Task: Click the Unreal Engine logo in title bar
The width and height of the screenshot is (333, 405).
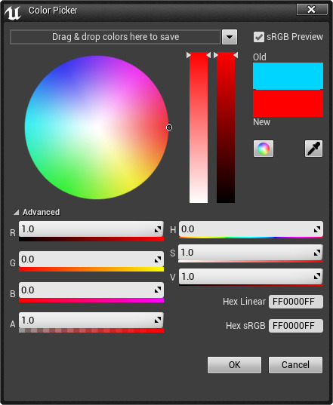Action: [13, 12]
